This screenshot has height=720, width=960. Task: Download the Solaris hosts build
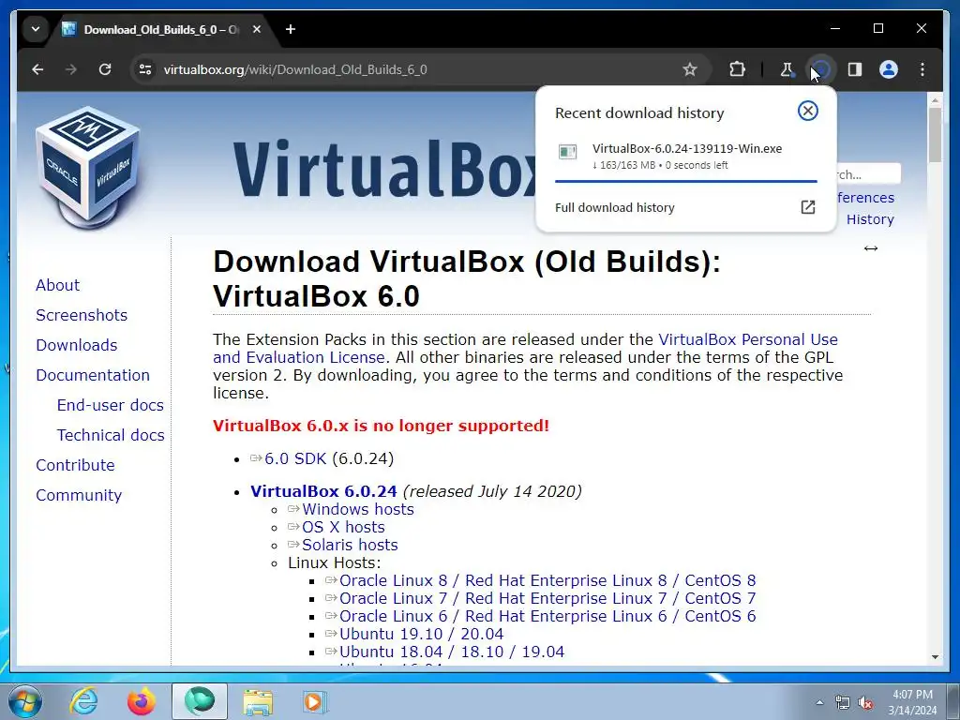(x=350, y=545)
